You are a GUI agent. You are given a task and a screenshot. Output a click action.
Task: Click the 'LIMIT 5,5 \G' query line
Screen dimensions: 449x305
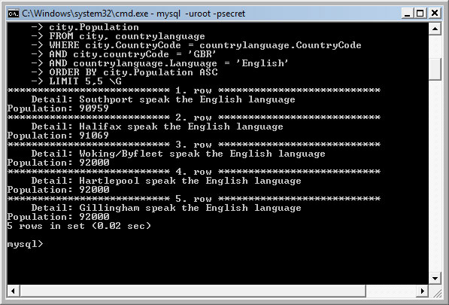85,81
